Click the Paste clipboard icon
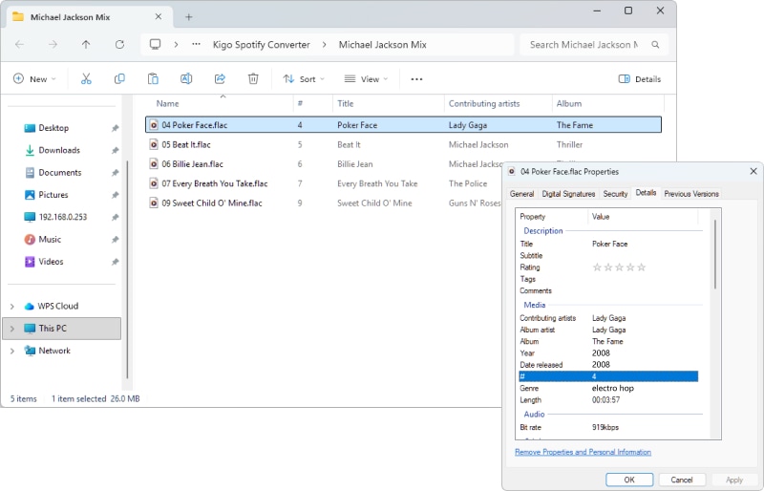 [153, 78]
